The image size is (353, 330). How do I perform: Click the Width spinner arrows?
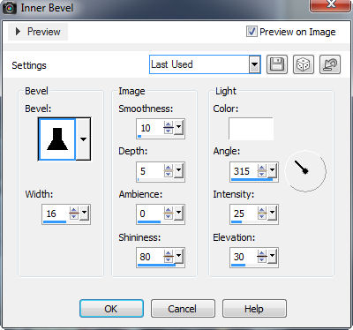click(x=74, y=214)
